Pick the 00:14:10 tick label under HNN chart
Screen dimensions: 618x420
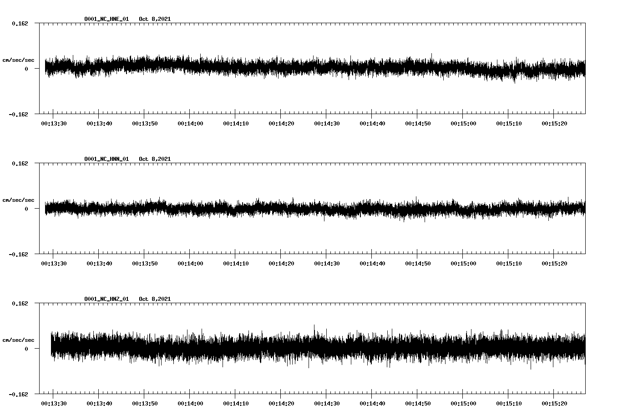pyautogui.click(x=236, y=264)
